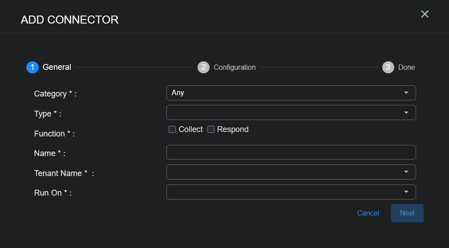Focus the Name text input field
Viewport: 449px width, 248px height.
[291, 152]
